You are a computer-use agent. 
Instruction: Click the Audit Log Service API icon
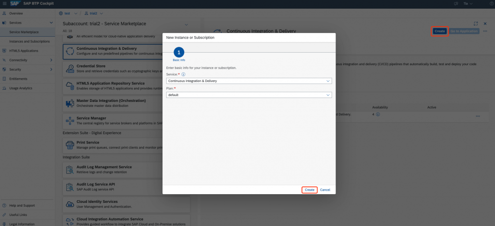point(70,186)
